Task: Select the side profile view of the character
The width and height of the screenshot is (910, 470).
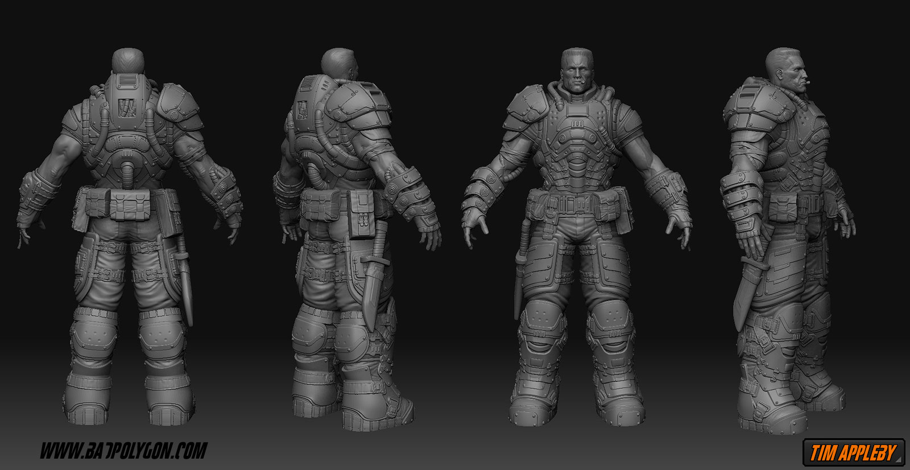Action: [x=789, y=240]
